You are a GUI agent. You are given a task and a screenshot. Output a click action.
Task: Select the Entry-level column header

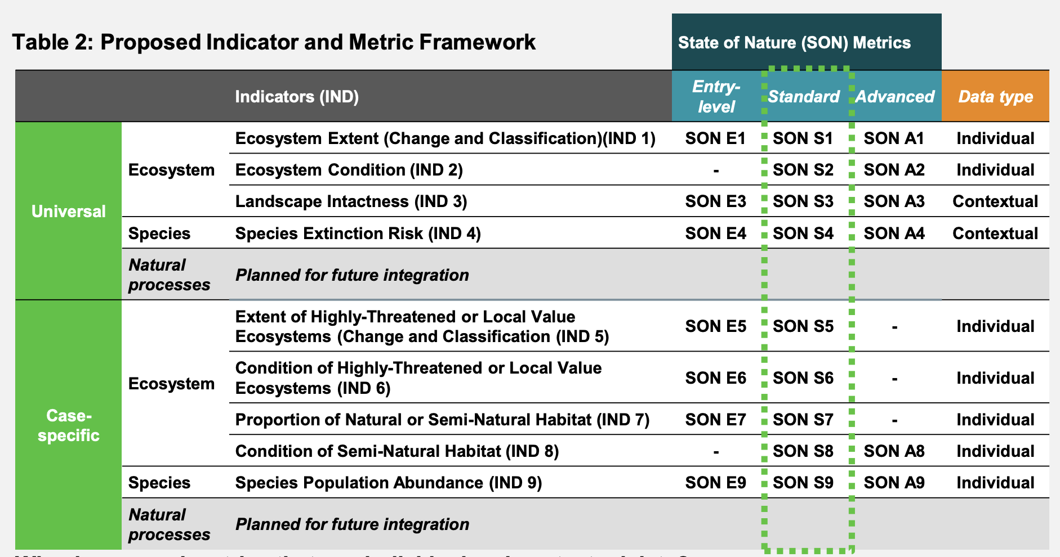tap(716, 96)
